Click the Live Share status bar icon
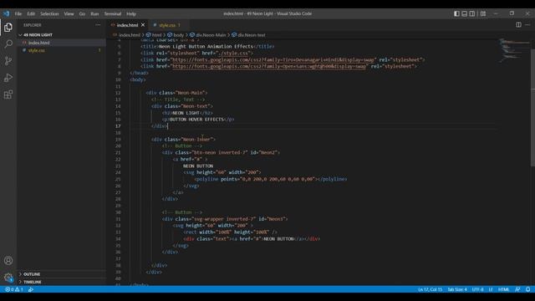 click(31, 289)
